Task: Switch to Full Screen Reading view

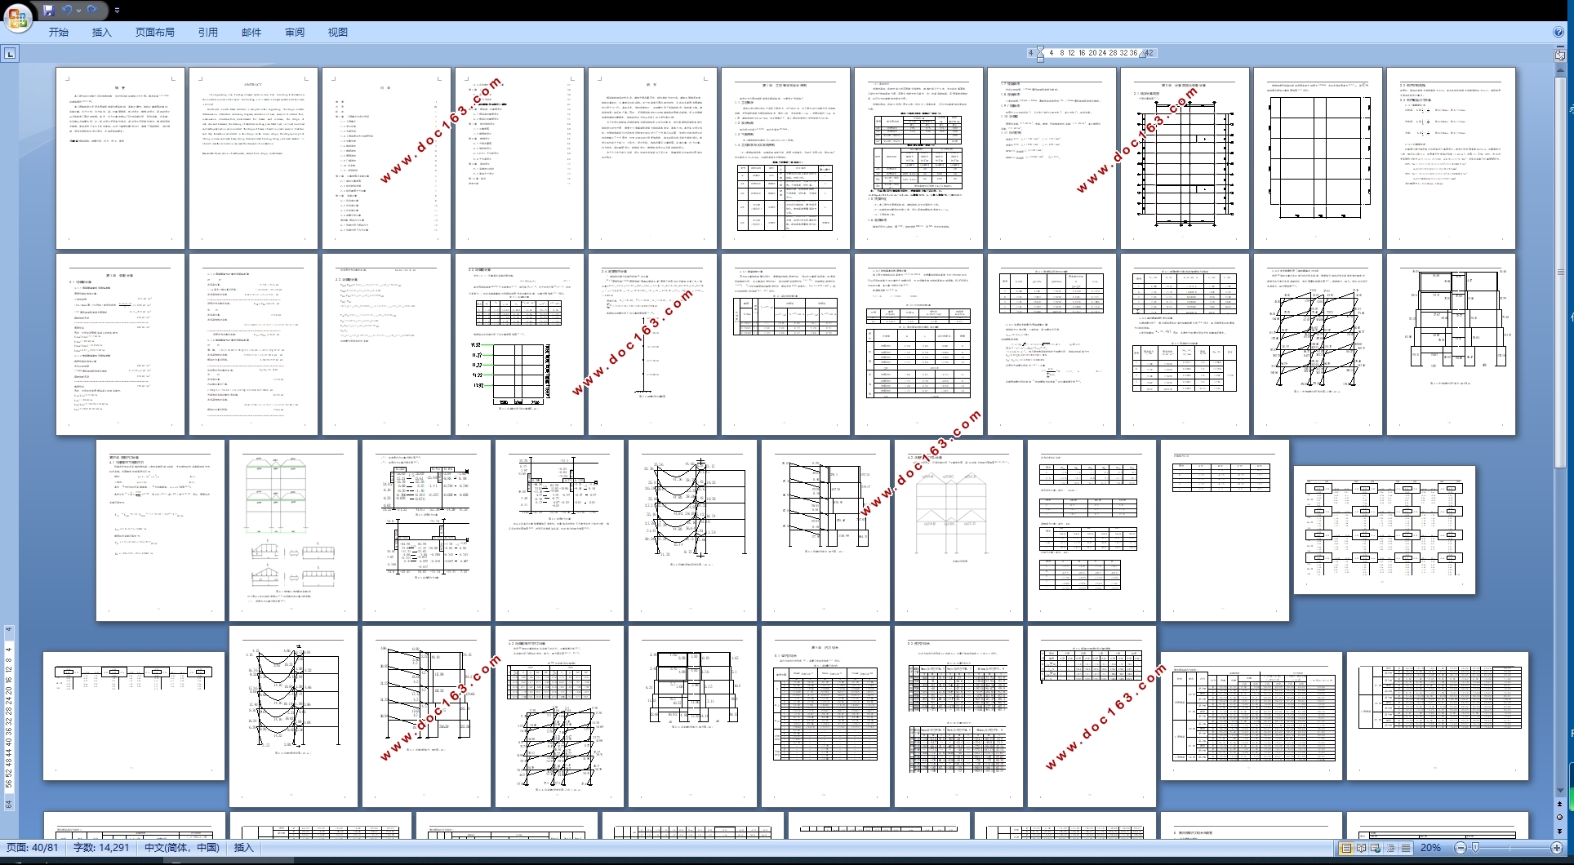Action: pos(1362,848)
